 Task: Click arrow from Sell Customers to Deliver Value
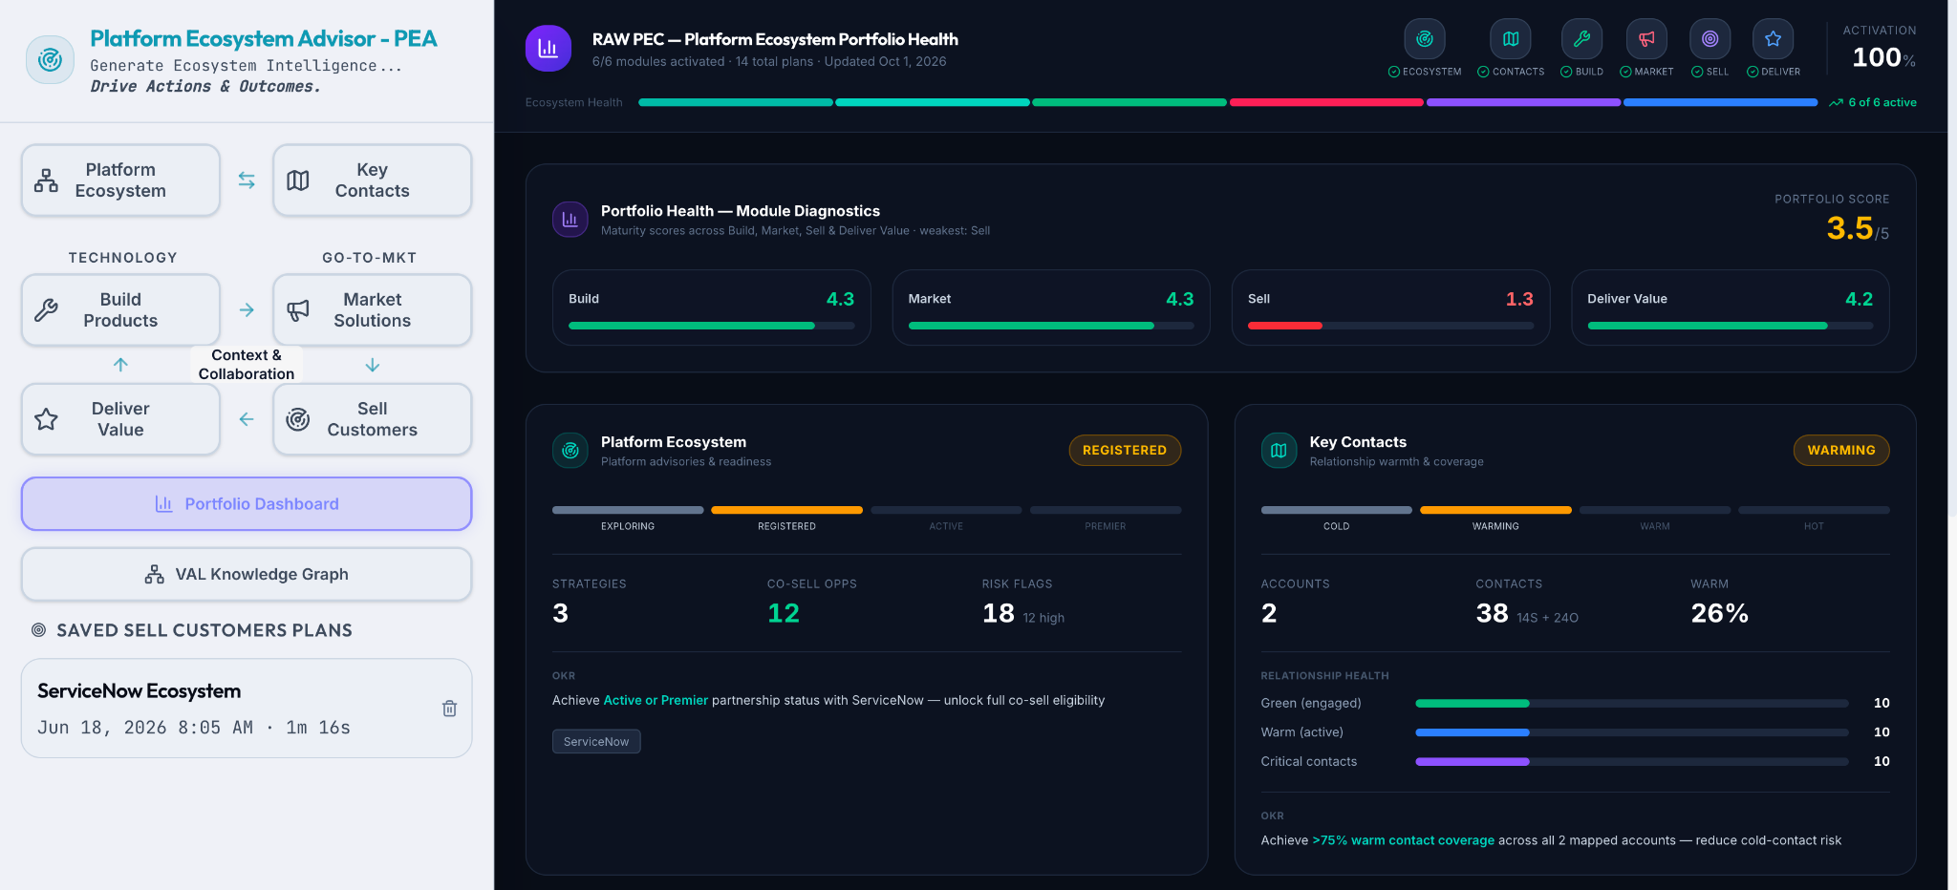pyautogui.click(x=247, y=419)
